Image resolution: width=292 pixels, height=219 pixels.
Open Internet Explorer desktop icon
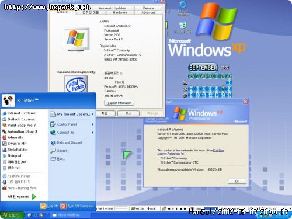tap(183, 8)
